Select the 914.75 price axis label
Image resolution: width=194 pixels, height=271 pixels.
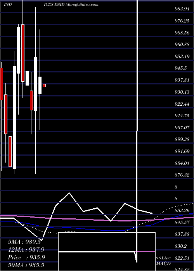pos(182,116)
